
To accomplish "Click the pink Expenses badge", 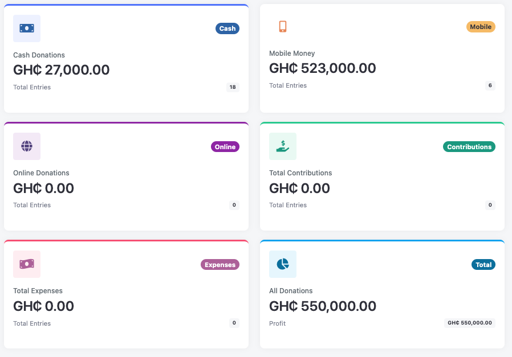I will (220, 265).
